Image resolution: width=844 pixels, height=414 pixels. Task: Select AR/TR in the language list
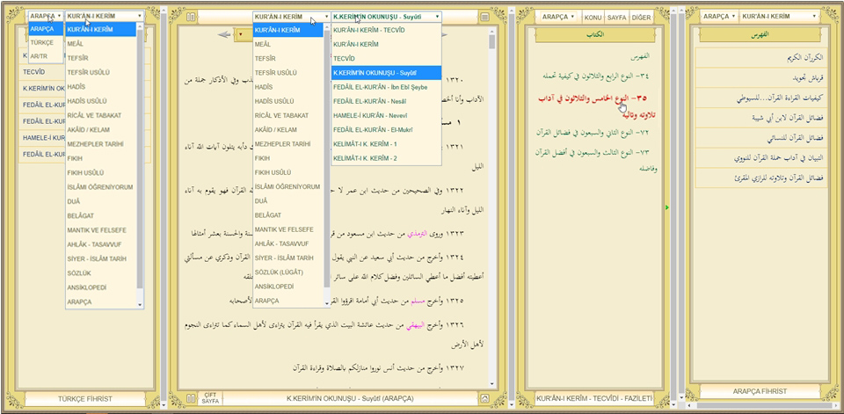pyautogui.click(x=45, y=56)
